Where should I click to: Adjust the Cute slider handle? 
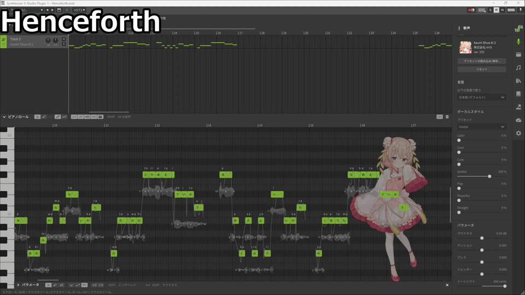[x=459, y=164]
